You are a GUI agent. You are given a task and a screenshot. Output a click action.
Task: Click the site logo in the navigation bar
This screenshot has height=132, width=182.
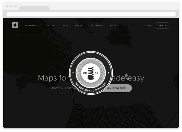(x=15, y=25)
